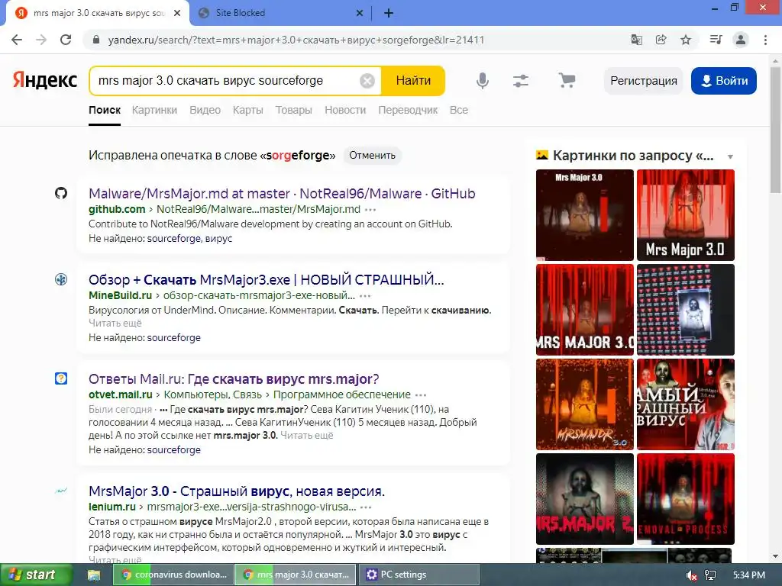Screen dimensions: 782x586
Task: Open the Переводчик tab
Action: coord(408,110)
